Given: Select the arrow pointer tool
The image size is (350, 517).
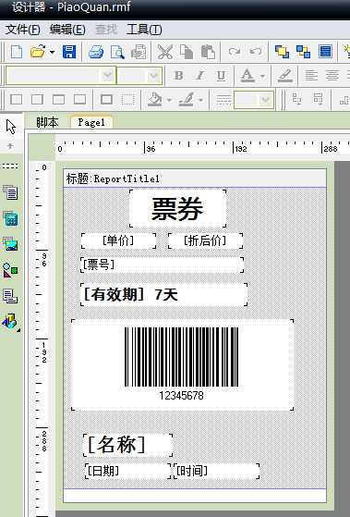Looking at the screenshot, I should pos(11,127).
